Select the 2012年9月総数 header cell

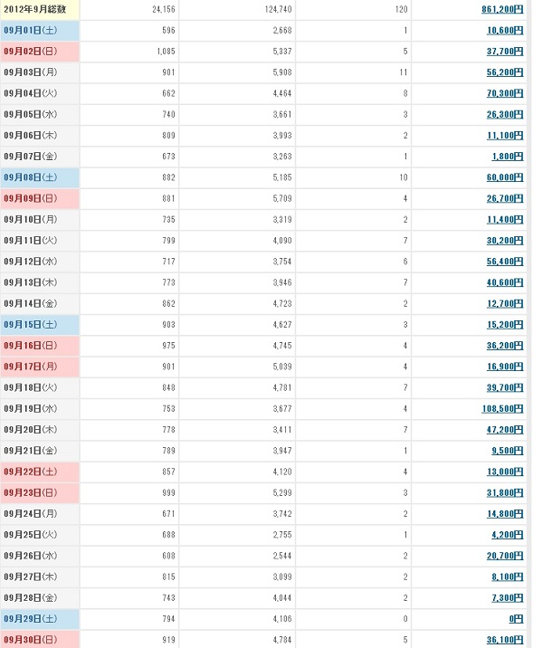(40, 10)
